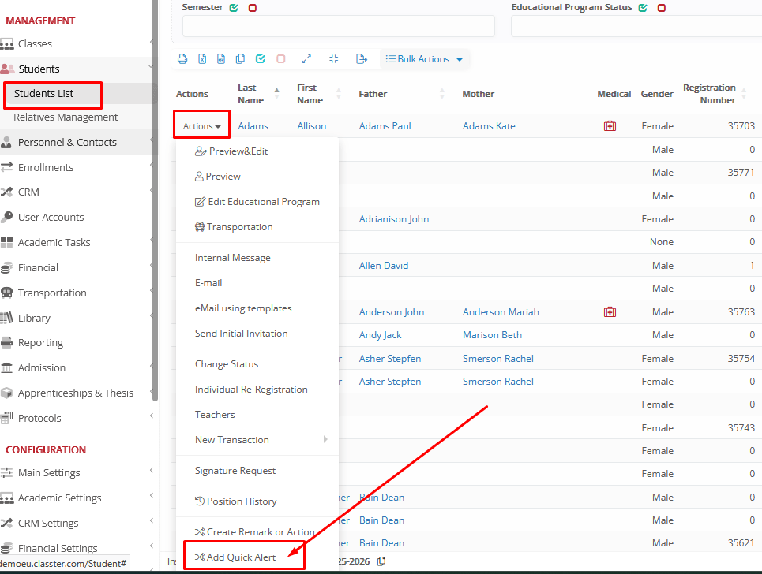Click the copy icon in table toolbar
The image size is (762, 574).
click(241, 59)
